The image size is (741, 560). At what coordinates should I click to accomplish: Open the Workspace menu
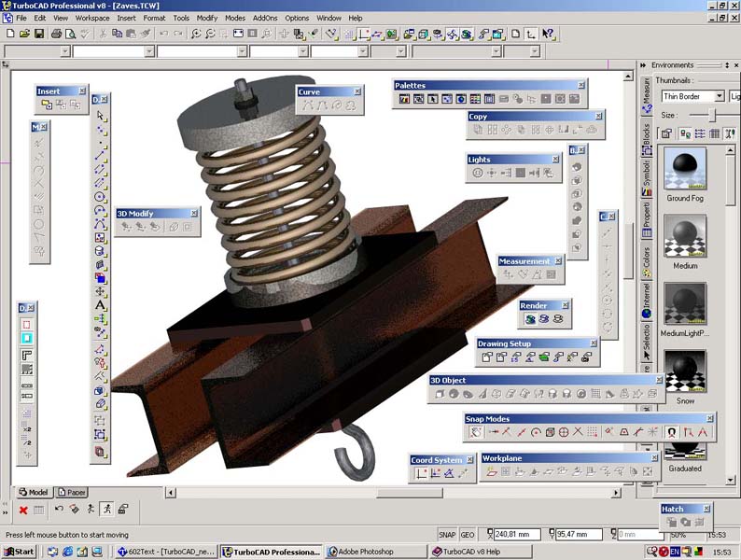click(x=92, y=18)
